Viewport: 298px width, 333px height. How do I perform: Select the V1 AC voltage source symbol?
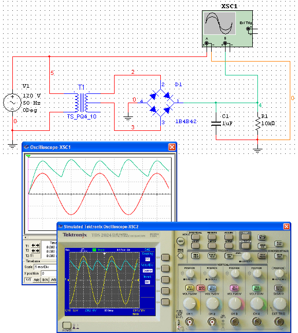[x=12, y=103]
